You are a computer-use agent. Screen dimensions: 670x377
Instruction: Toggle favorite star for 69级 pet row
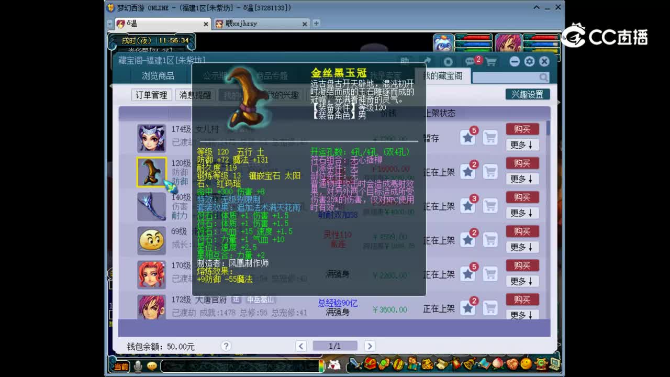point(468,240)
